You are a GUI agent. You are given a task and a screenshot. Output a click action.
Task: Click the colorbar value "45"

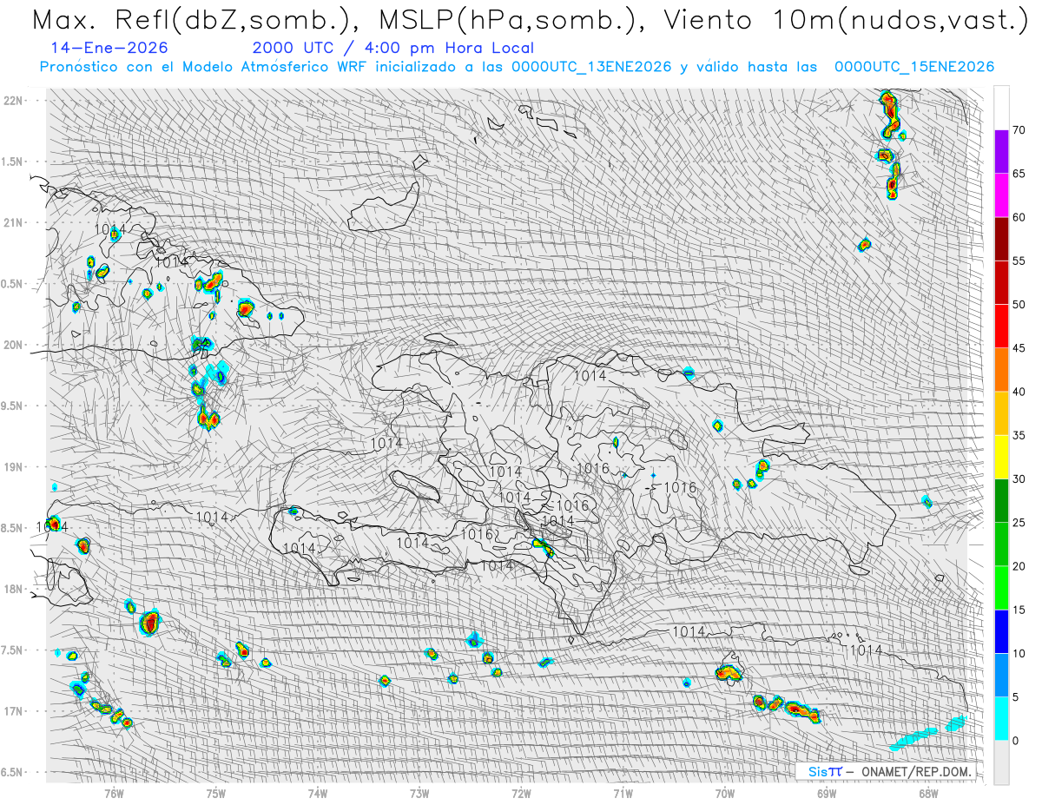(x=1019, y=348)
